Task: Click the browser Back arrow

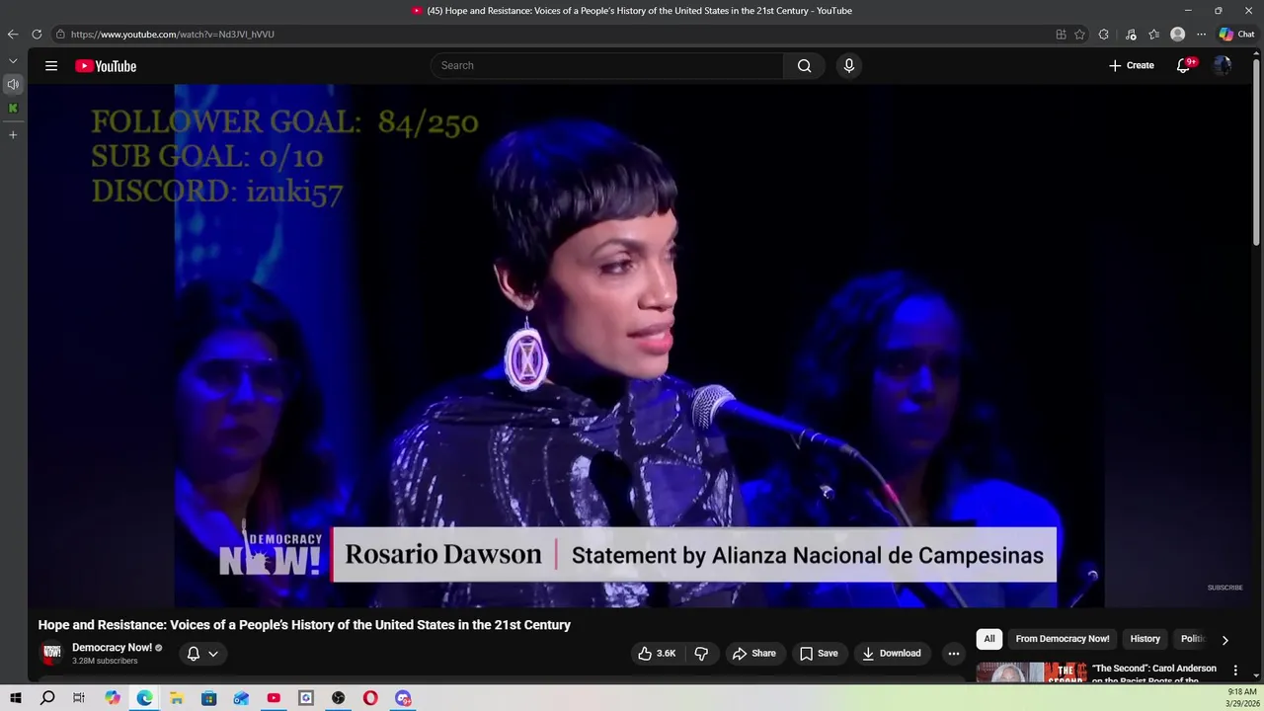Action: tap(12, 34)
